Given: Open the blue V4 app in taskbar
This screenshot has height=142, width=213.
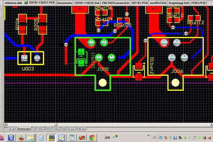Looking at the screenshot, I should click(11, 138).
